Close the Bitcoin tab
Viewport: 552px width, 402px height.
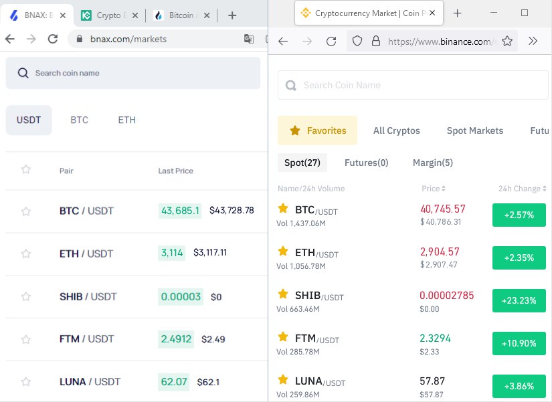click(207, 15)
